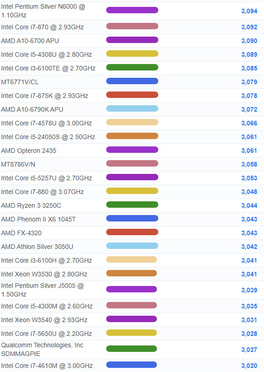Click score 3,044
The height and width of the screenshot is (372, 264).
click(x=249, y=205)
